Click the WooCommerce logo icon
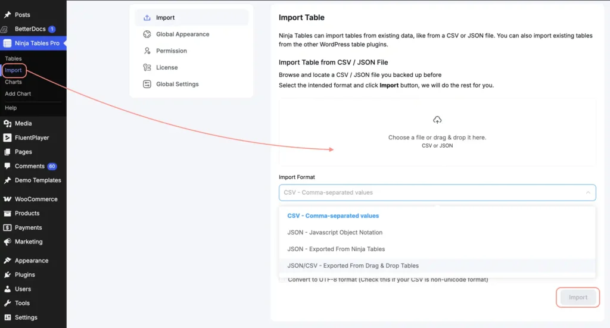610x328 pixels. point(7,199)
